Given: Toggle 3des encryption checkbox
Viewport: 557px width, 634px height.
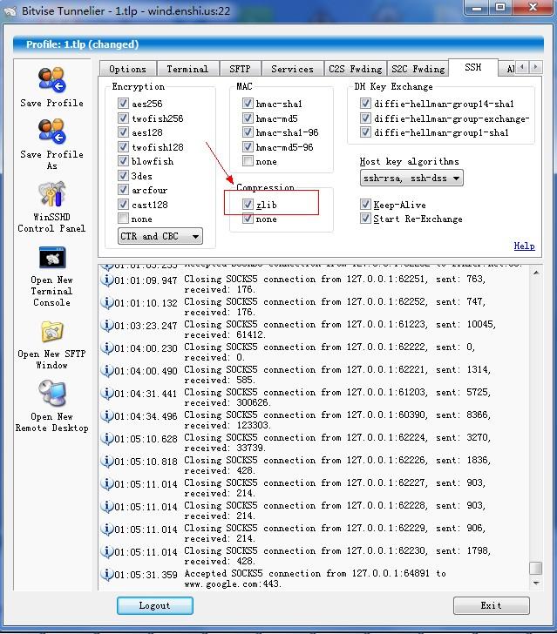Looking at the screenshot, I should coord(123,176).
